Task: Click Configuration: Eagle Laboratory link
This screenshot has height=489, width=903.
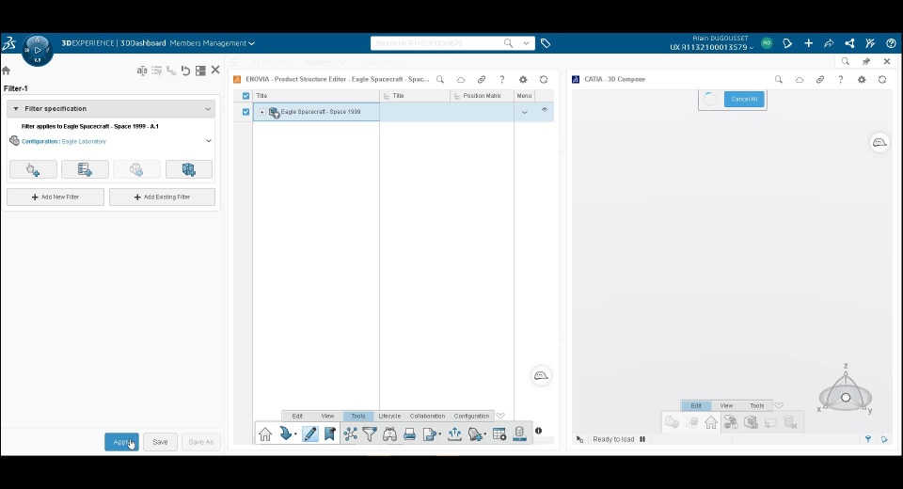Action: [x=64, y=141]
